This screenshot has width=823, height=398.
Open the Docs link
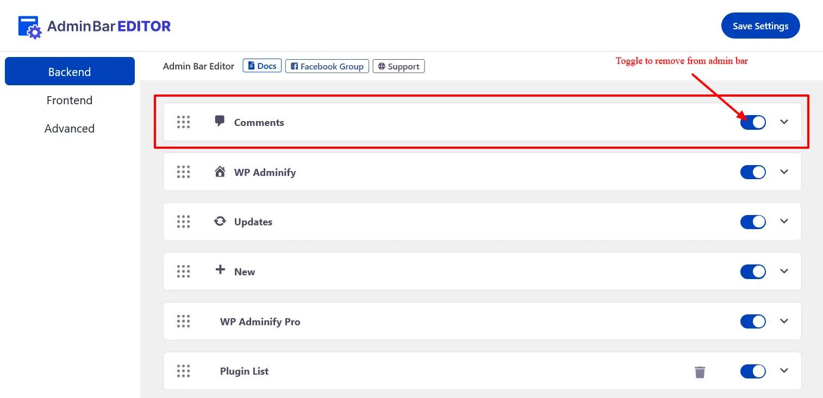[x=261, y=66]
